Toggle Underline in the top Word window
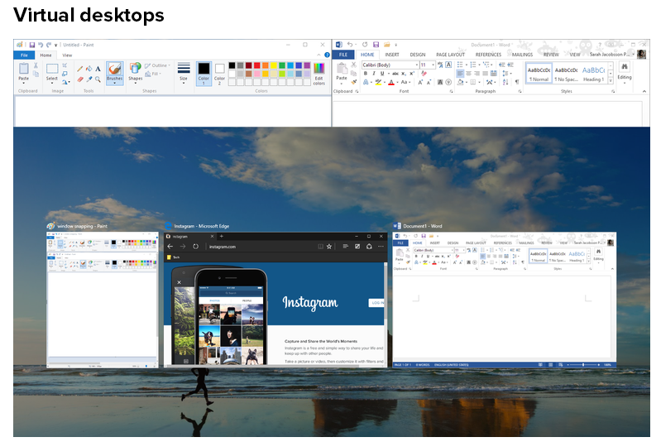Screen dimensions: 661x442 (x=382, y=74)
